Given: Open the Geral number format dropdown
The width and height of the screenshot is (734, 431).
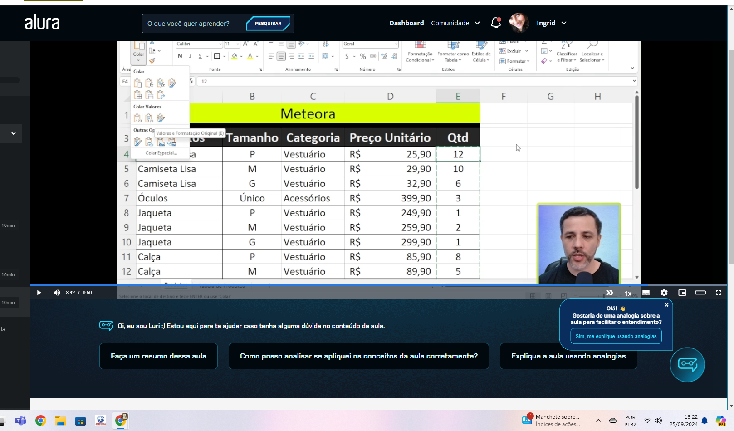Looking at the screenshot, I should coord(396,44).
